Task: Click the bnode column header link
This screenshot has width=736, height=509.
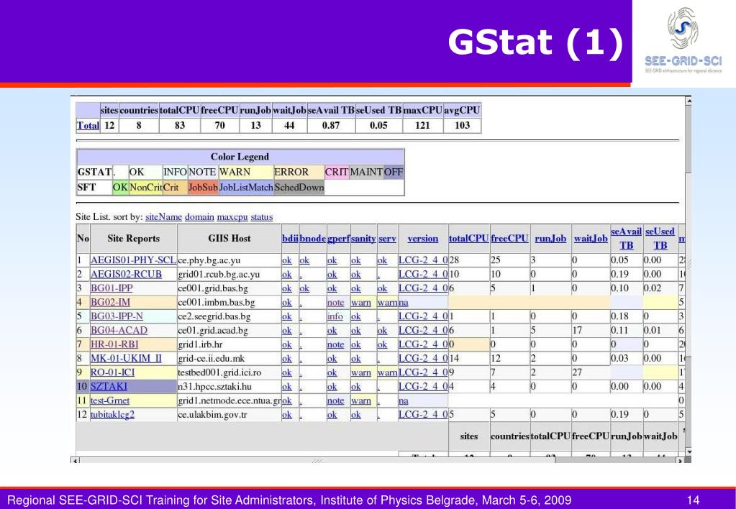Action: point(313,238)
